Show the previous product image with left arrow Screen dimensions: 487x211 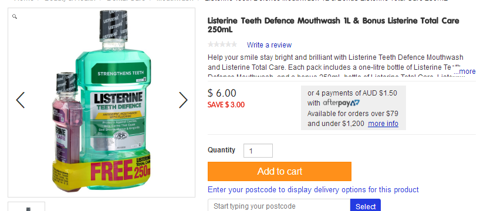click(20, 100)
